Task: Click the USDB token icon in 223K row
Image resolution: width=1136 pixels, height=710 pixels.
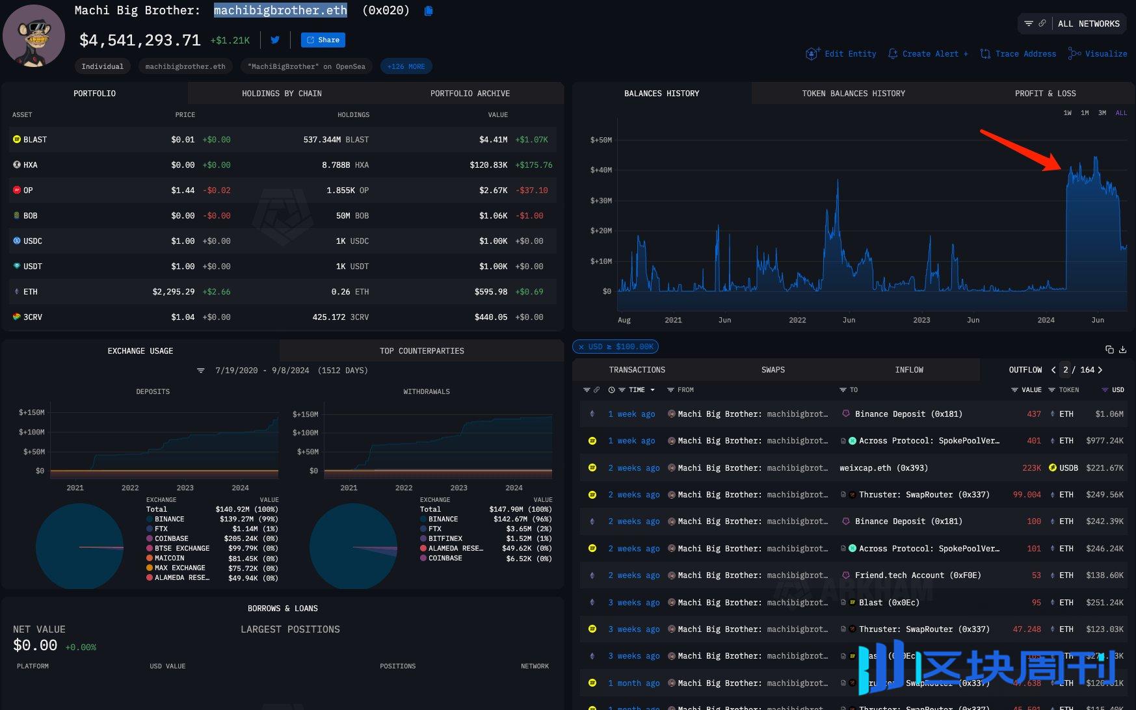Action: point(1053,468)
